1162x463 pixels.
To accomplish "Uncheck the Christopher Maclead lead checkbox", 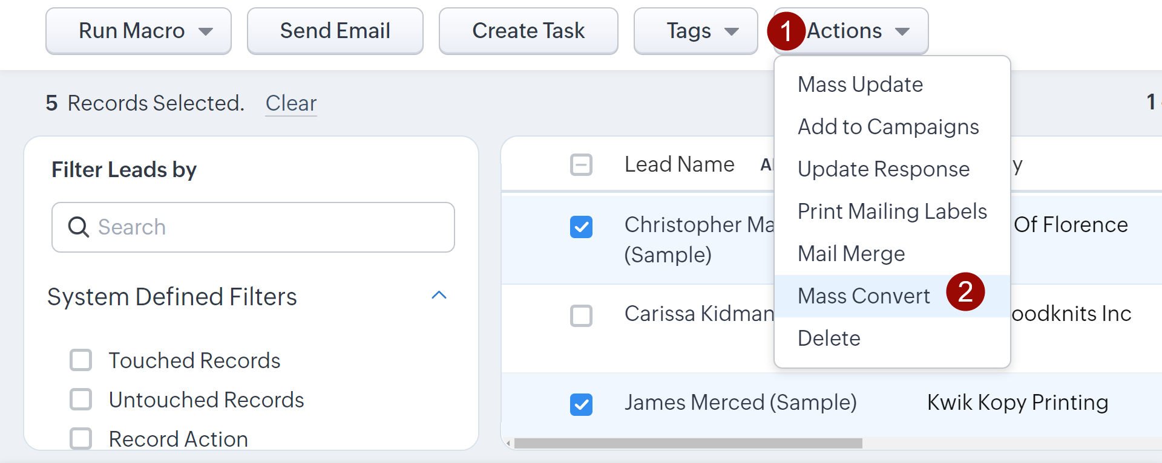I will pyautogui.click(x=581, y=227).
